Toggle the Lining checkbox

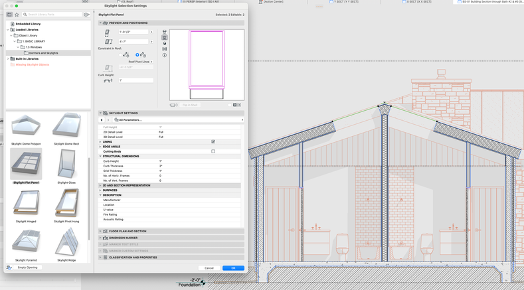pyautogui.click(x=213, y=141)
